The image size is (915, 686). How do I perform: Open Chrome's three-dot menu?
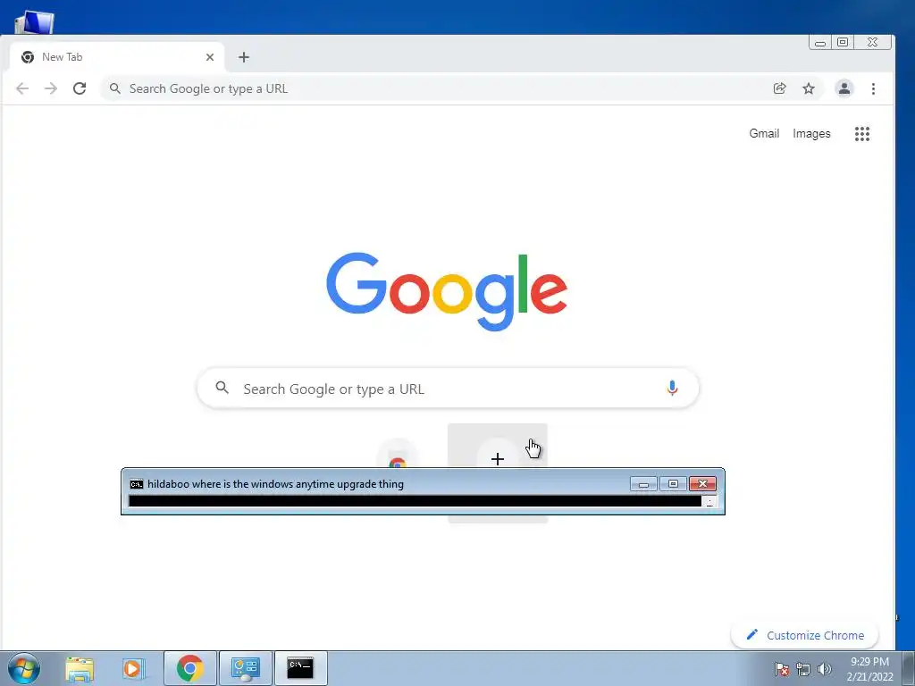click(x=873, y=88)
